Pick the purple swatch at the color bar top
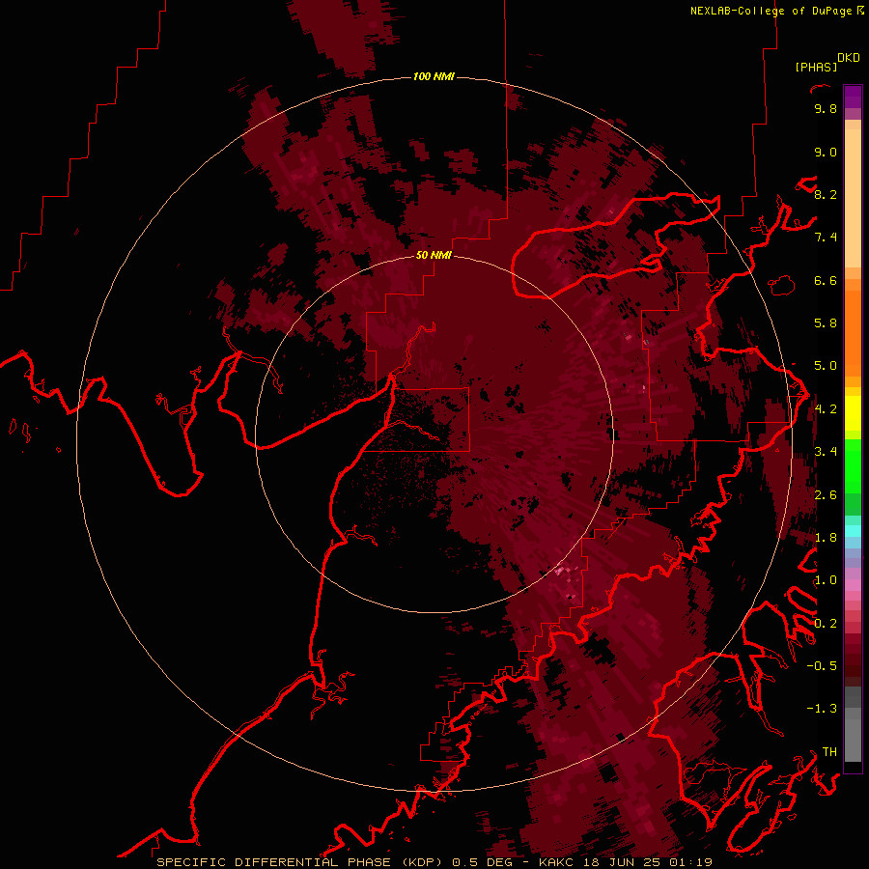869x869 pixels. [853, 97]
